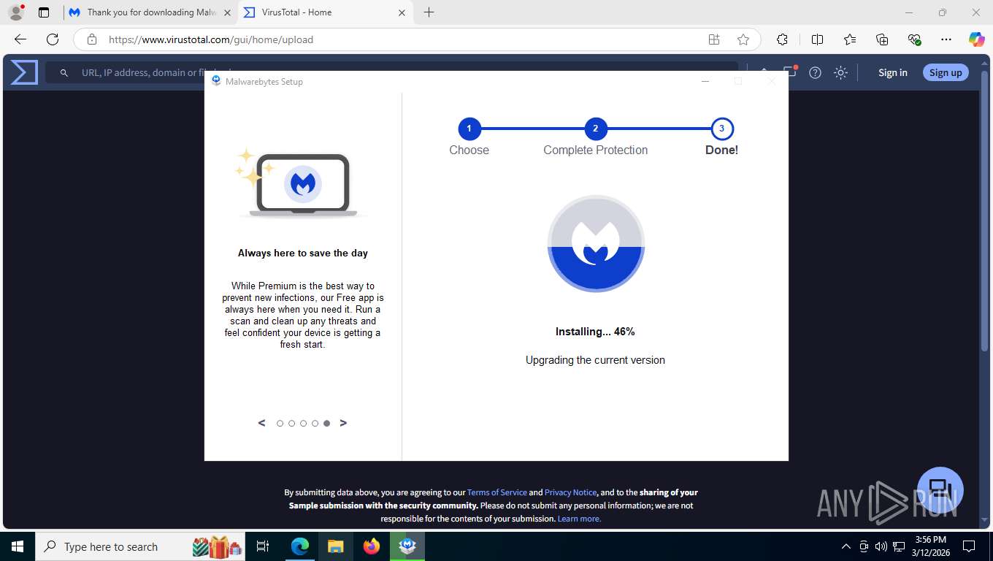Show hidden system tray icons
The image size is (993, 561).
846,546
